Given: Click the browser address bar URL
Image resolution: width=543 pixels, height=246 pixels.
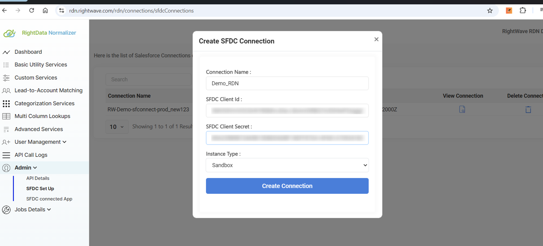Looking at the screenshot, I should tap(131, 11).
